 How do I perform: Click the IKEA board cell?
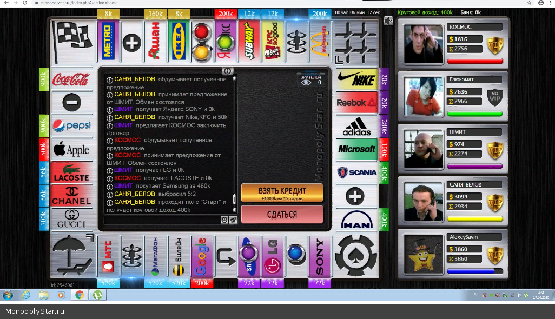(179, 42)
